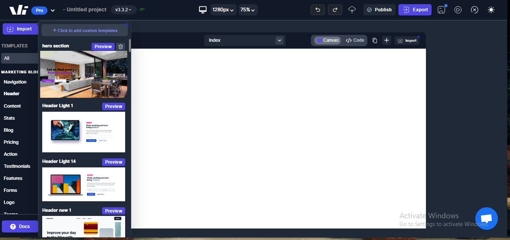Open the Pro plan dropdown chevron
Viewport: 510px width, 240px height.
click(x=53, y=11)
